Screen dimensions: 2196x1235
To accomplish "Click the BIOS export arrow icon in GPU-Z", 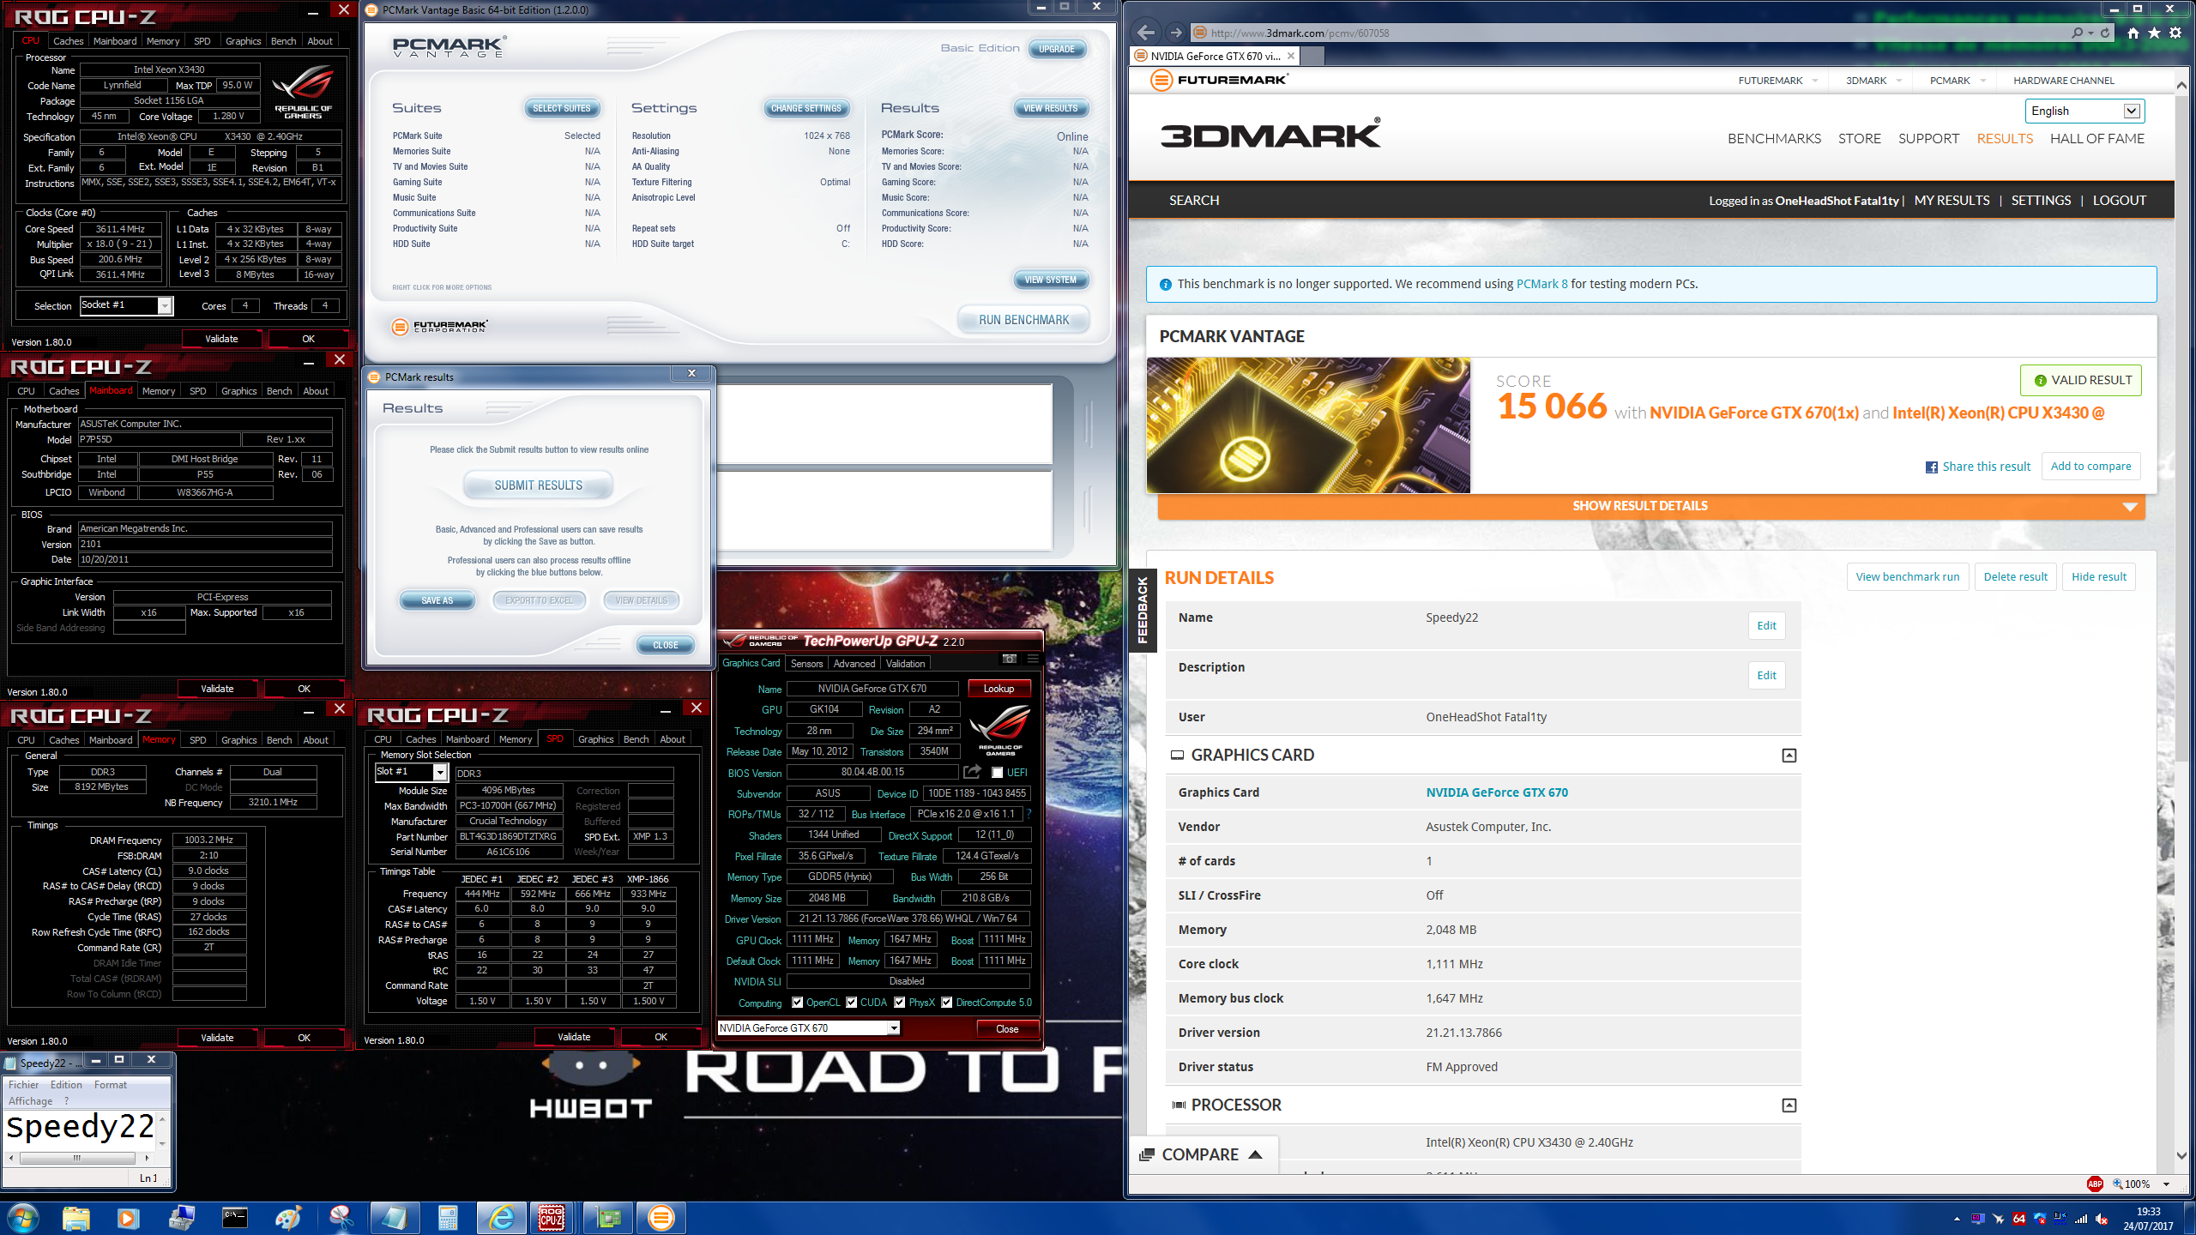I will click(972, 772).
